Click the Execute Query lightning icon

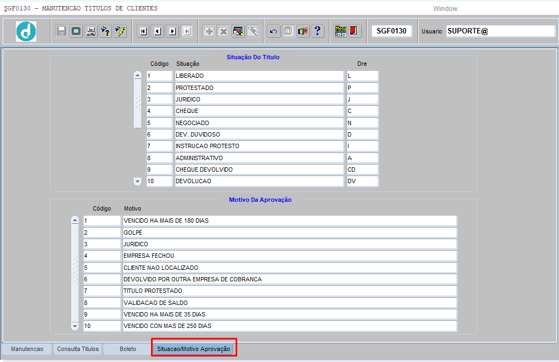pyautogui.click(x=120, y=31)
